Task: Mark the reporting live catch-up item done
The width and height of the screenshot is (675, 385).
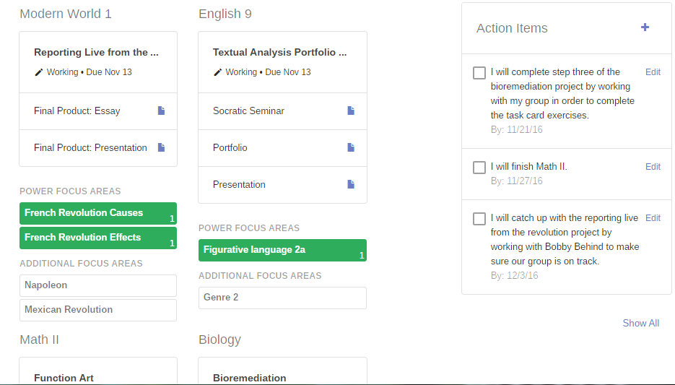Action: coord(479,219)
